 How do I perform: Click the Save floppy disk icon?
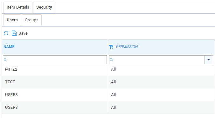pyautogui.click(x=14, y=33)
